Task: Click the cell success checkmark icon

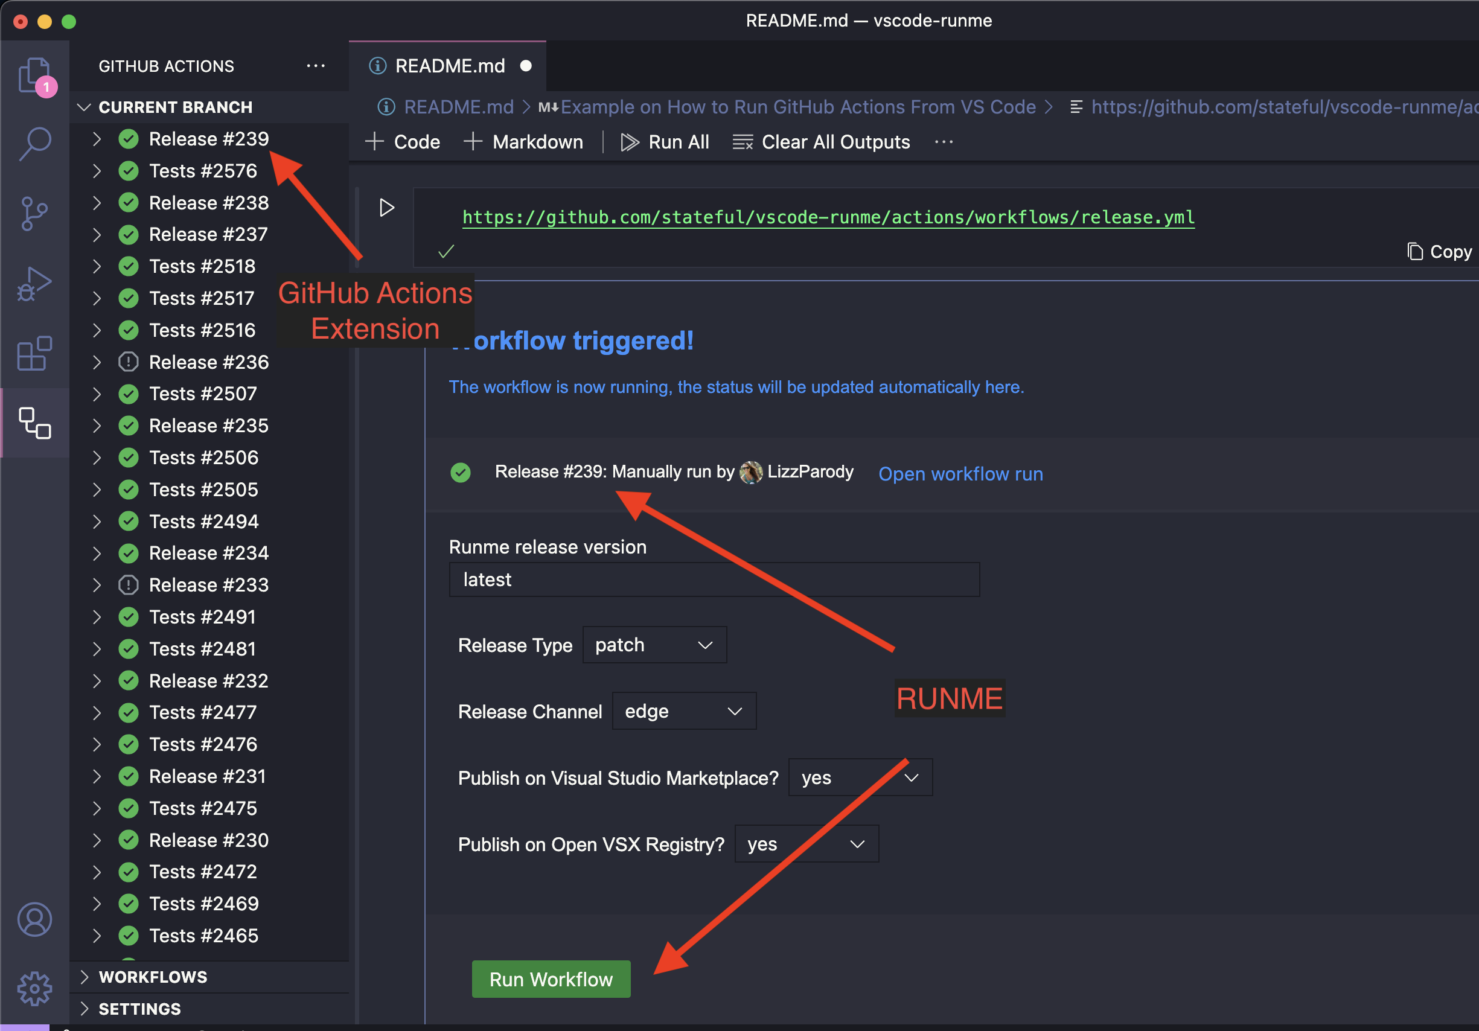Action: click(x=446, y=252)
